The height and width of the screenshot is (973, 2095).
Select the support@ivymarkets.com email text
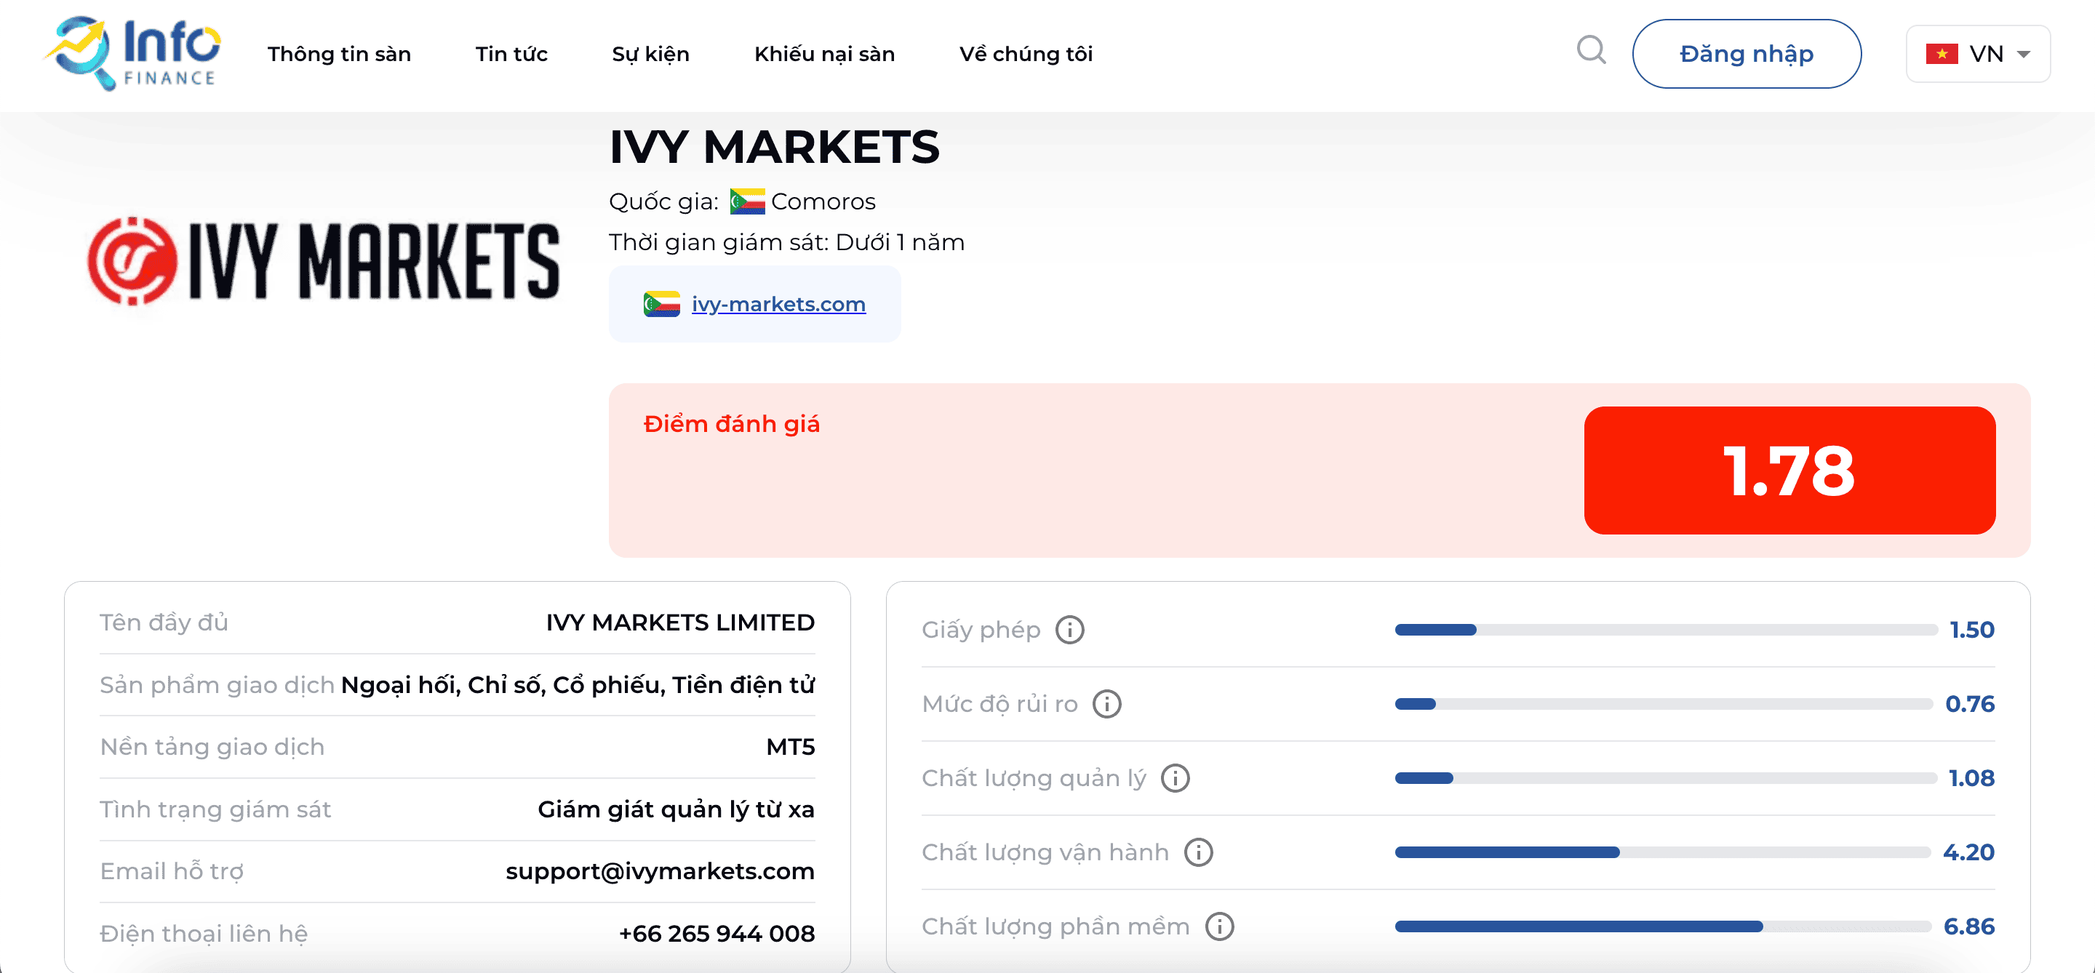coord(660,870)
